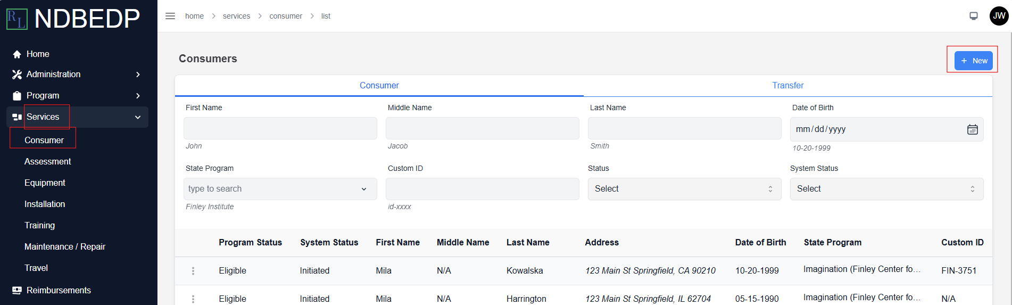Click the Reimbursements sidebar icon
This screenshot has width=1012, height=305.
coord(17,290)
